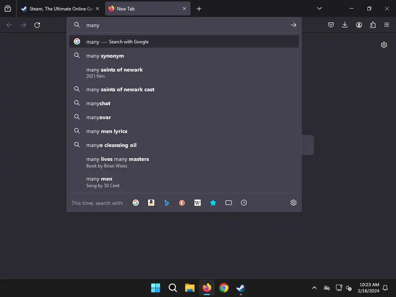Click the muted volume tray icon
Screen dimensions: 396x297
(349, 288)
